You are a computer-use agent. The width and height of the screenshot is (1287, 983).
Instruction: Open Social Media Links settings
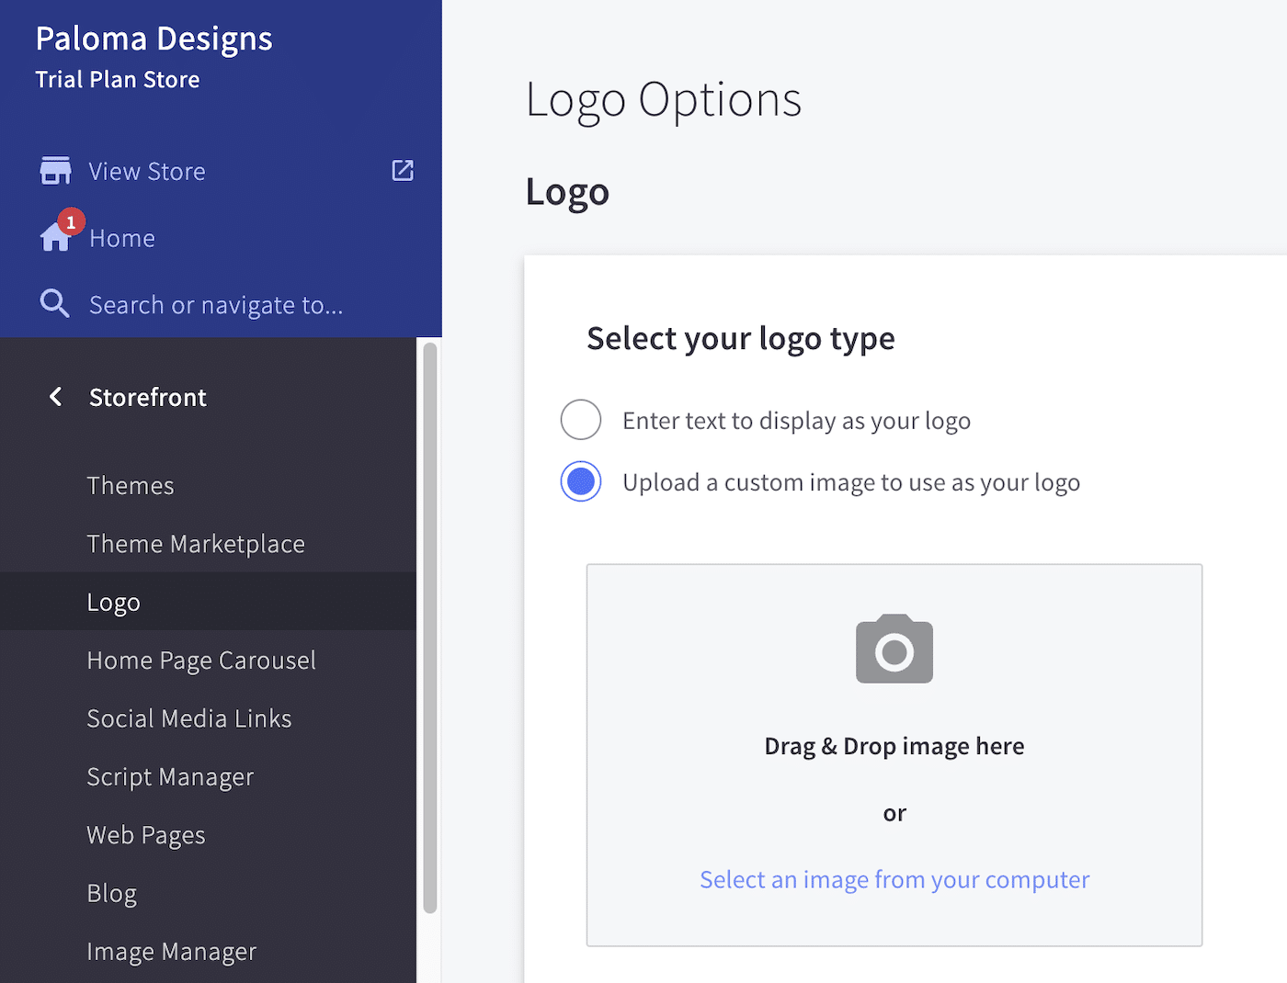click(188, 717)
